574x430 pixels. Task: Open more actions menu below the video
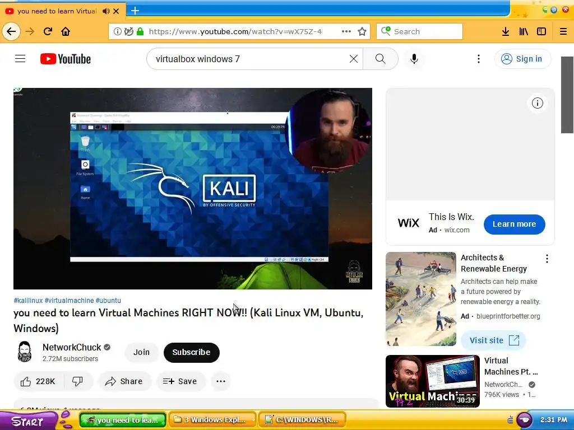click(221, 381)
